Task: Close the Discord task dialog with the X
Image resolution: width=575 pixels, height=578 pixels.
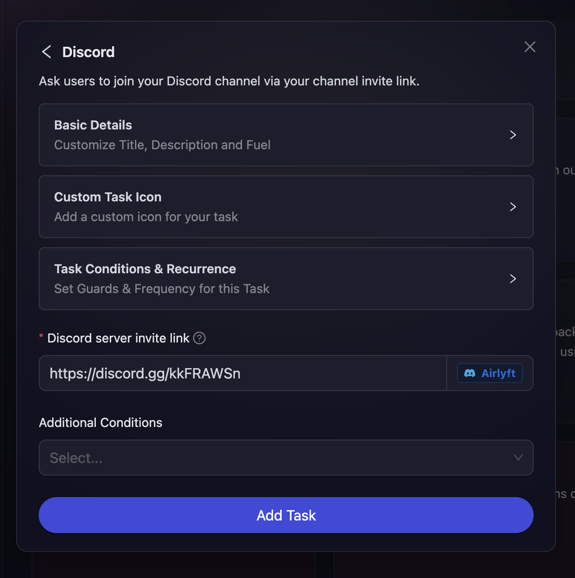Action: point(530,47)
